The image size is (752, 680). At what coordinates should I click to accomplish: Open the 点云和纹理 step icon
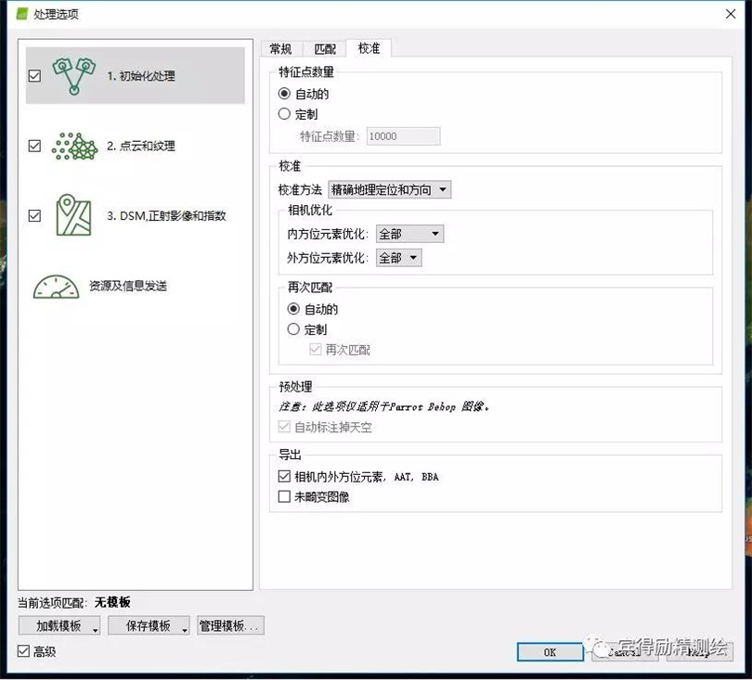tap(74, 146)
